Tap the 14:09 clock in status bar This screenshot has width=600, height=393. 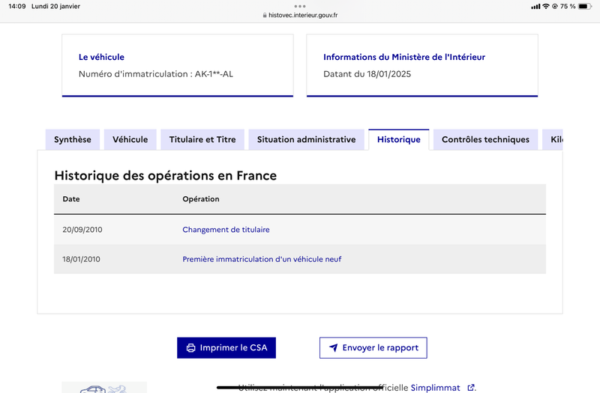click(16, 6)
